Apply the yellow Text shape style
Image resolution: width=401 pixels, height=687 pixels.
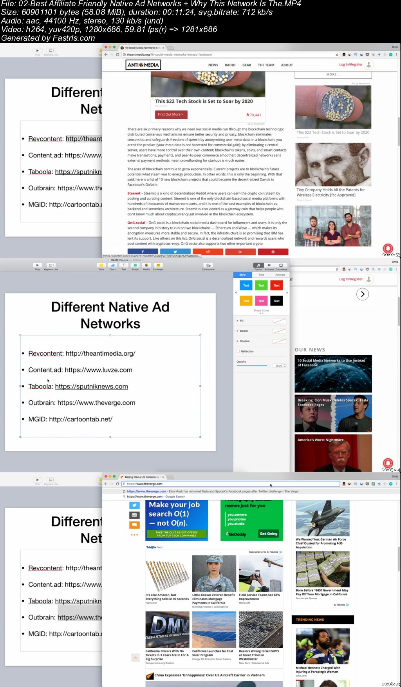tap(246, 301)
